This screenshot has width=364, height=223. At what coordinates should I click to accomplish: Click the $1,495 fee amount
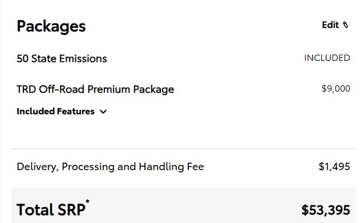pyautogui.click(x=334, y=167)
